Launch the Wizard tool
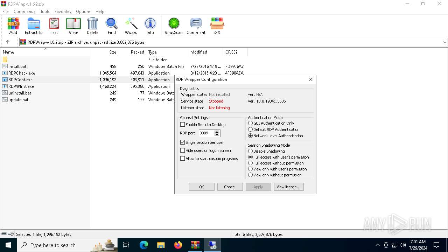The height and width of the screenshot is (252, 448). (x=131, y=26)
